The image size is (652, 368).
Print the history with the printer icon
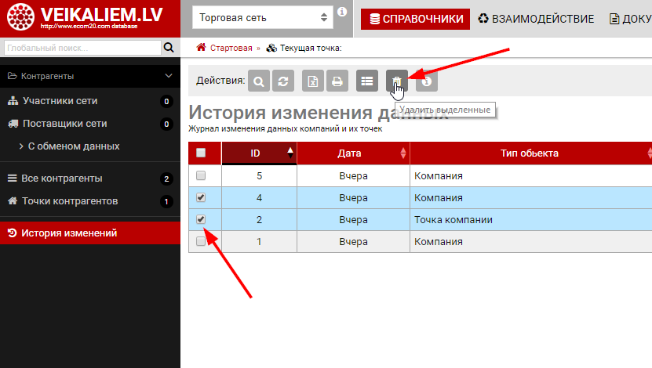coord(337,81)
